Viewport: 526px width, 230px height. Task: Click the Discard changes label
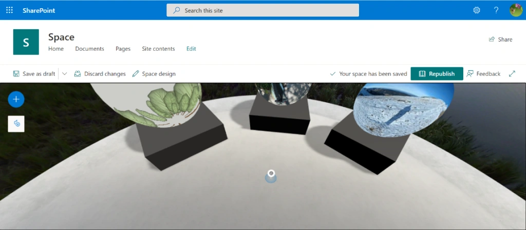pos(105,74)
